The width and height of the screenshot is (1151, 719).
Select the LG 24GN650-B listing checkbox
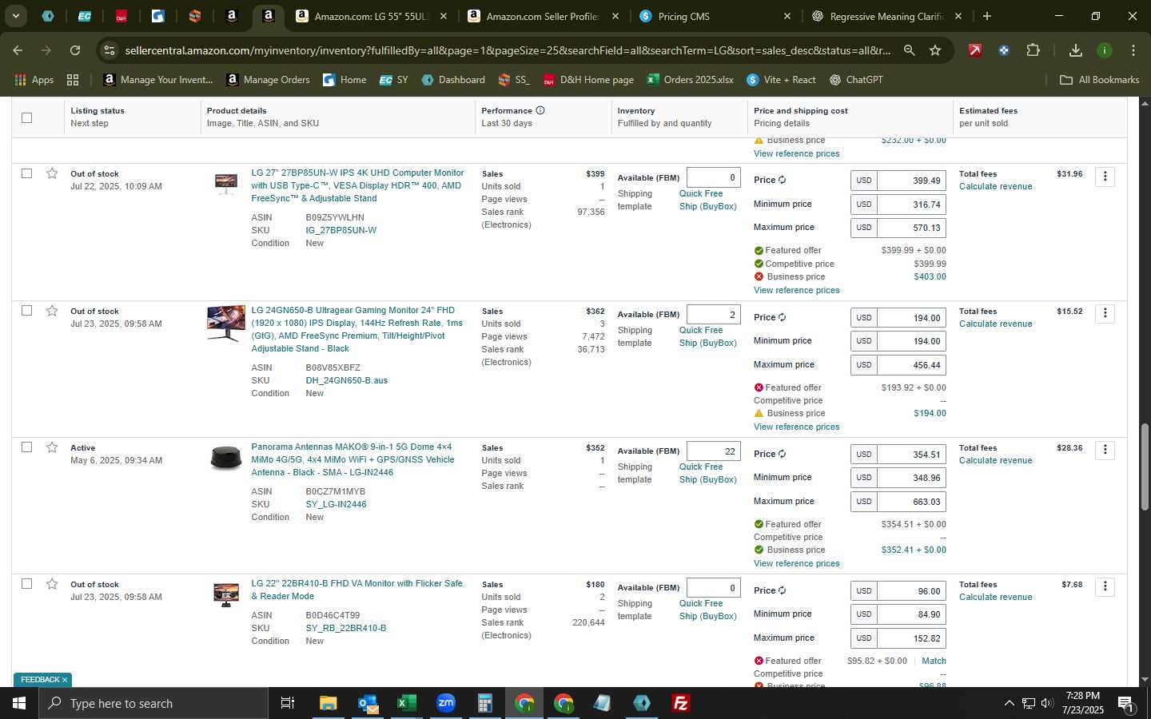pyautogui.click(x=26, y=311)
